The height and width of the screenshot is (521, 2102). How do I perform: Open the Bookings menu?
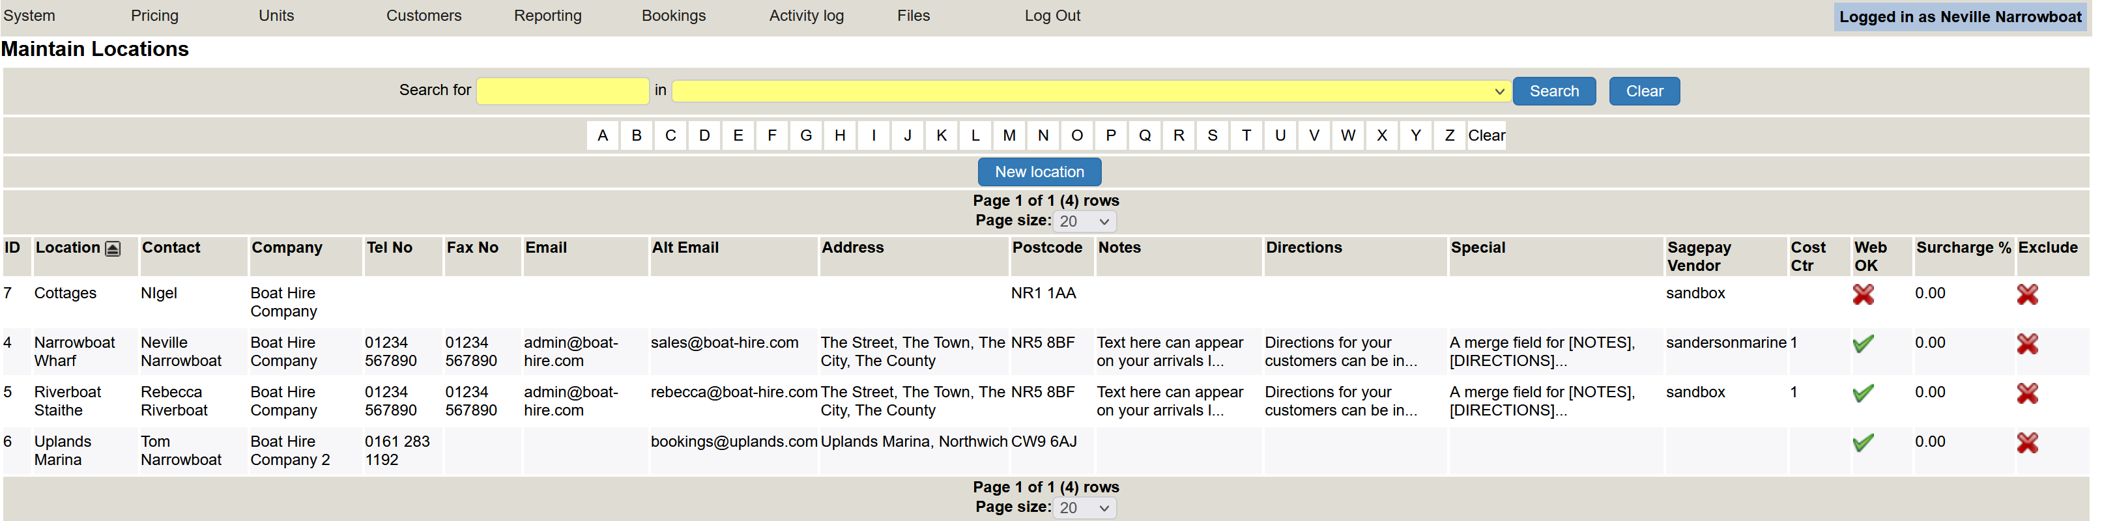[673, 16]
